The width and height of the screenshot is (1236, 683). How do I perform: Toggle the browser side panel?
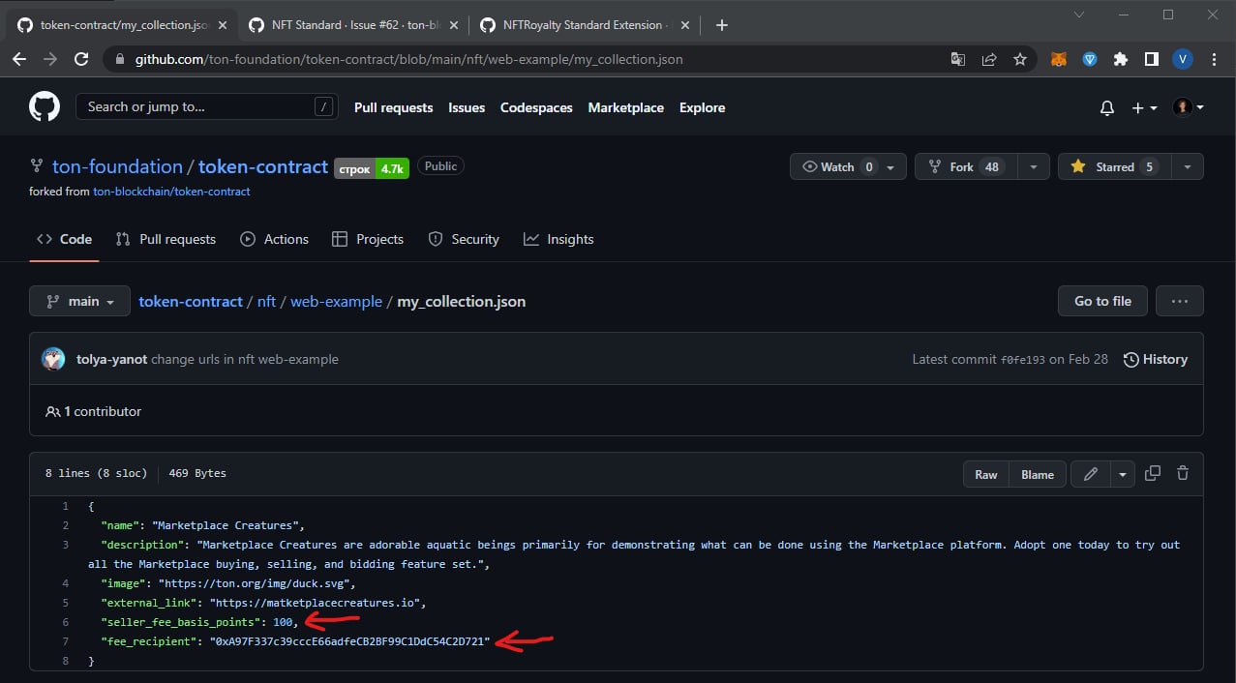point(1152,59)
